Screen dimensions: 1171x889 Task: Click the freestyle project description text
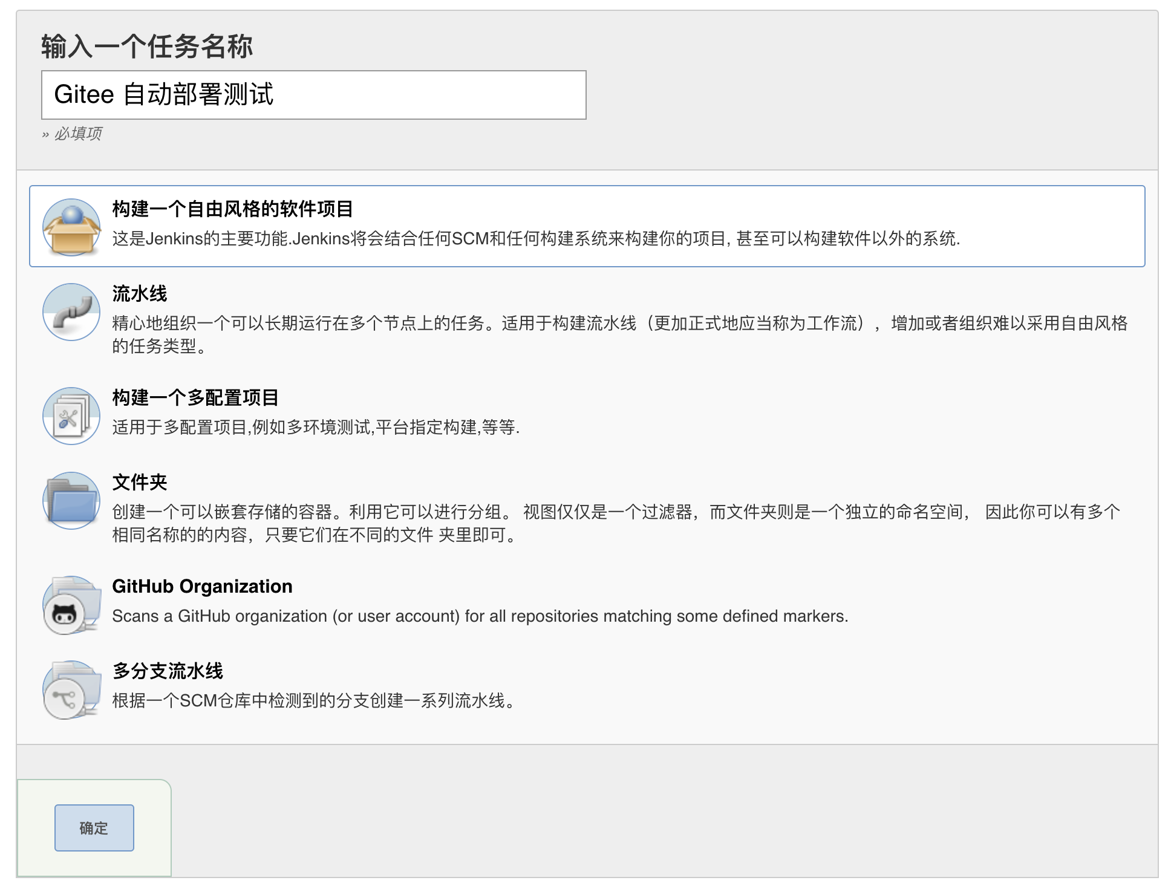click(535, 239)
